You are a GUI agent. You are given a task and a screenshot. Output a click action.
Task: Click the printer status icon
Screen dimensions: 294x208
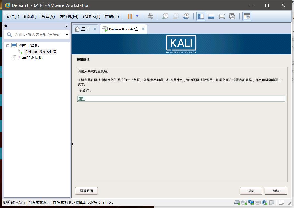coord(258,202)
